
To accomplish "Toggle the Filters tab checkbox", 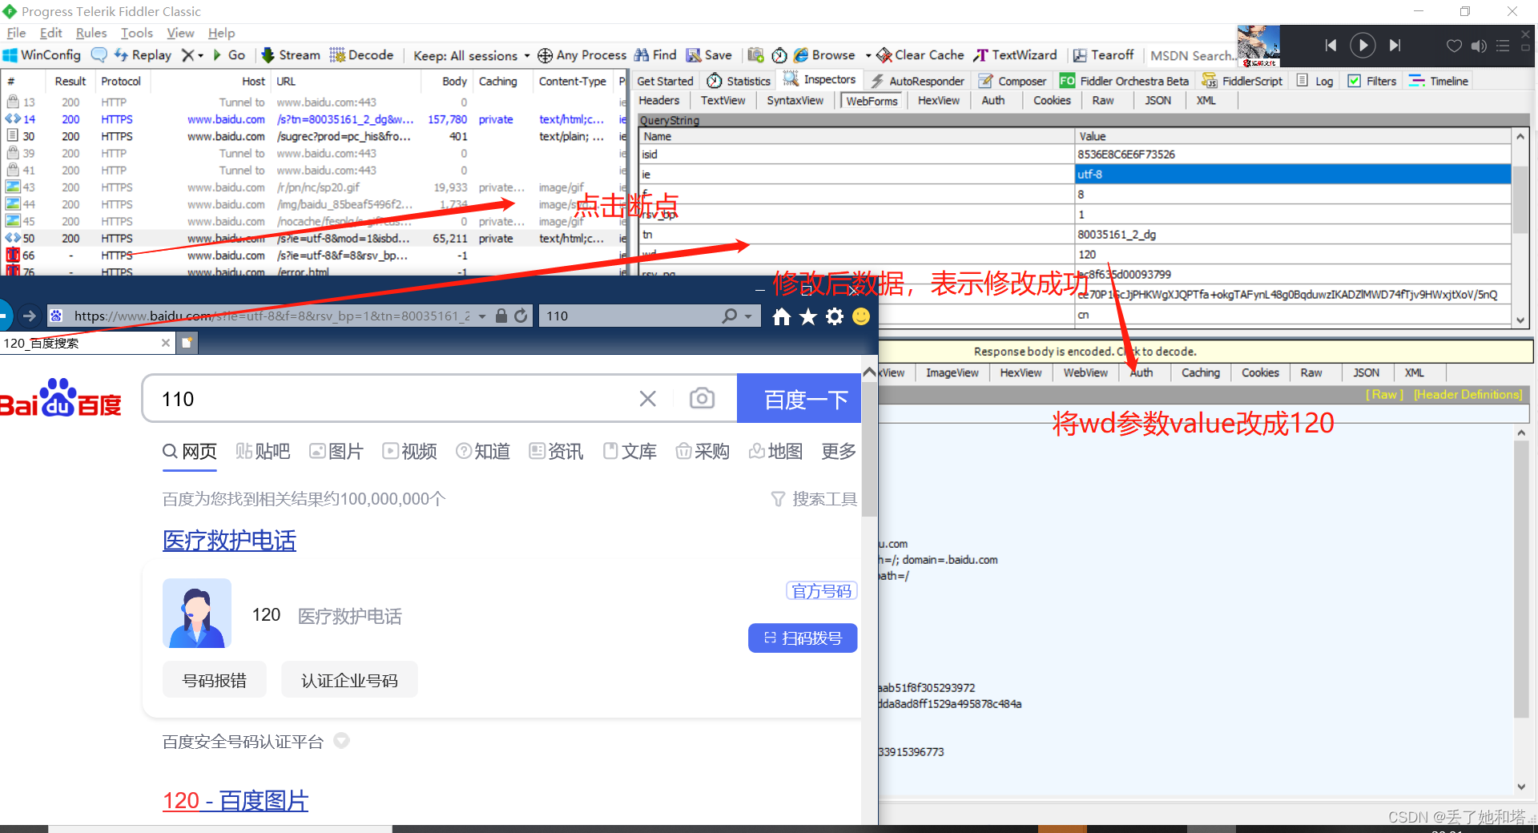I will tap(1354, 81).
